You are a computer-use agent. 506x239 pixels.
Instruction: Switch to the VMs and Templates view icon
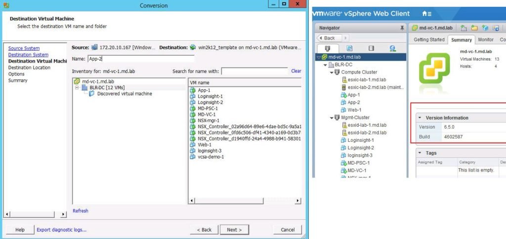[x=349, y=48]
